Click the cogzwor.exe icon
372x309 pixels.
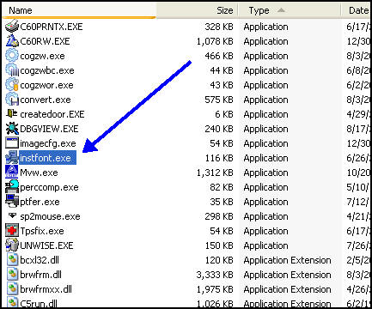(x=12, y=85)
